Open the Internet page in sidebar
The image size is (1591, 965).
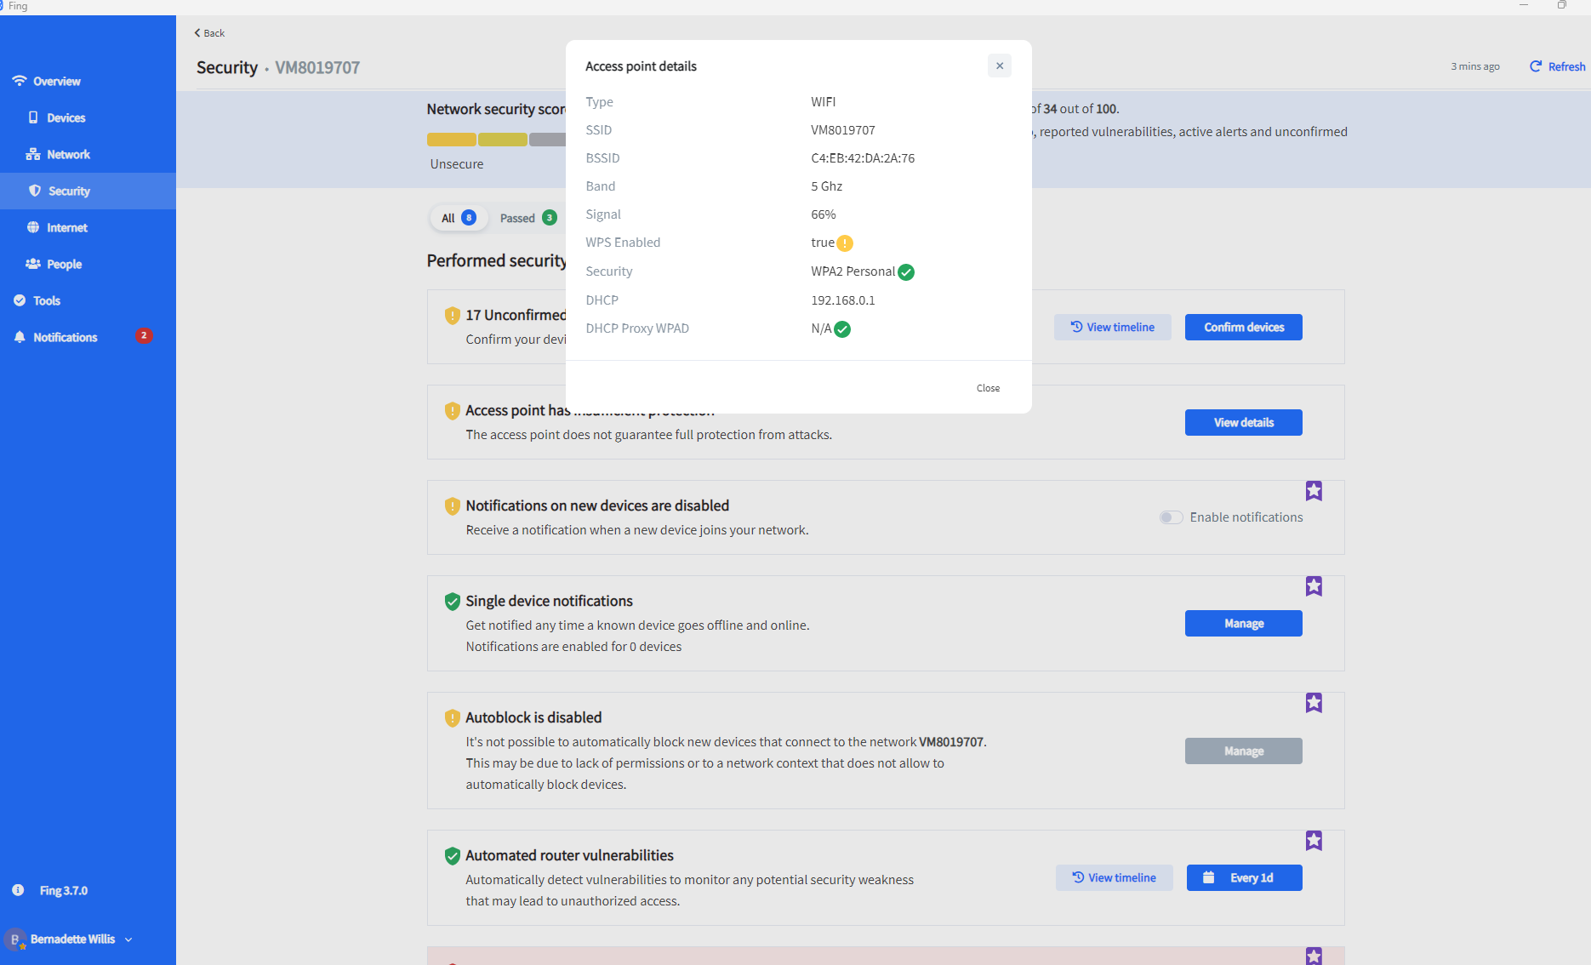click(67, 228)
